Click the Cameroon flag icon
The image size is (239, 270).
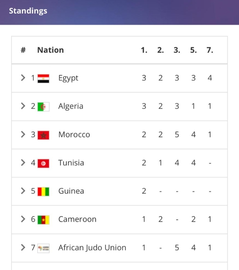(x=43, y=219)
